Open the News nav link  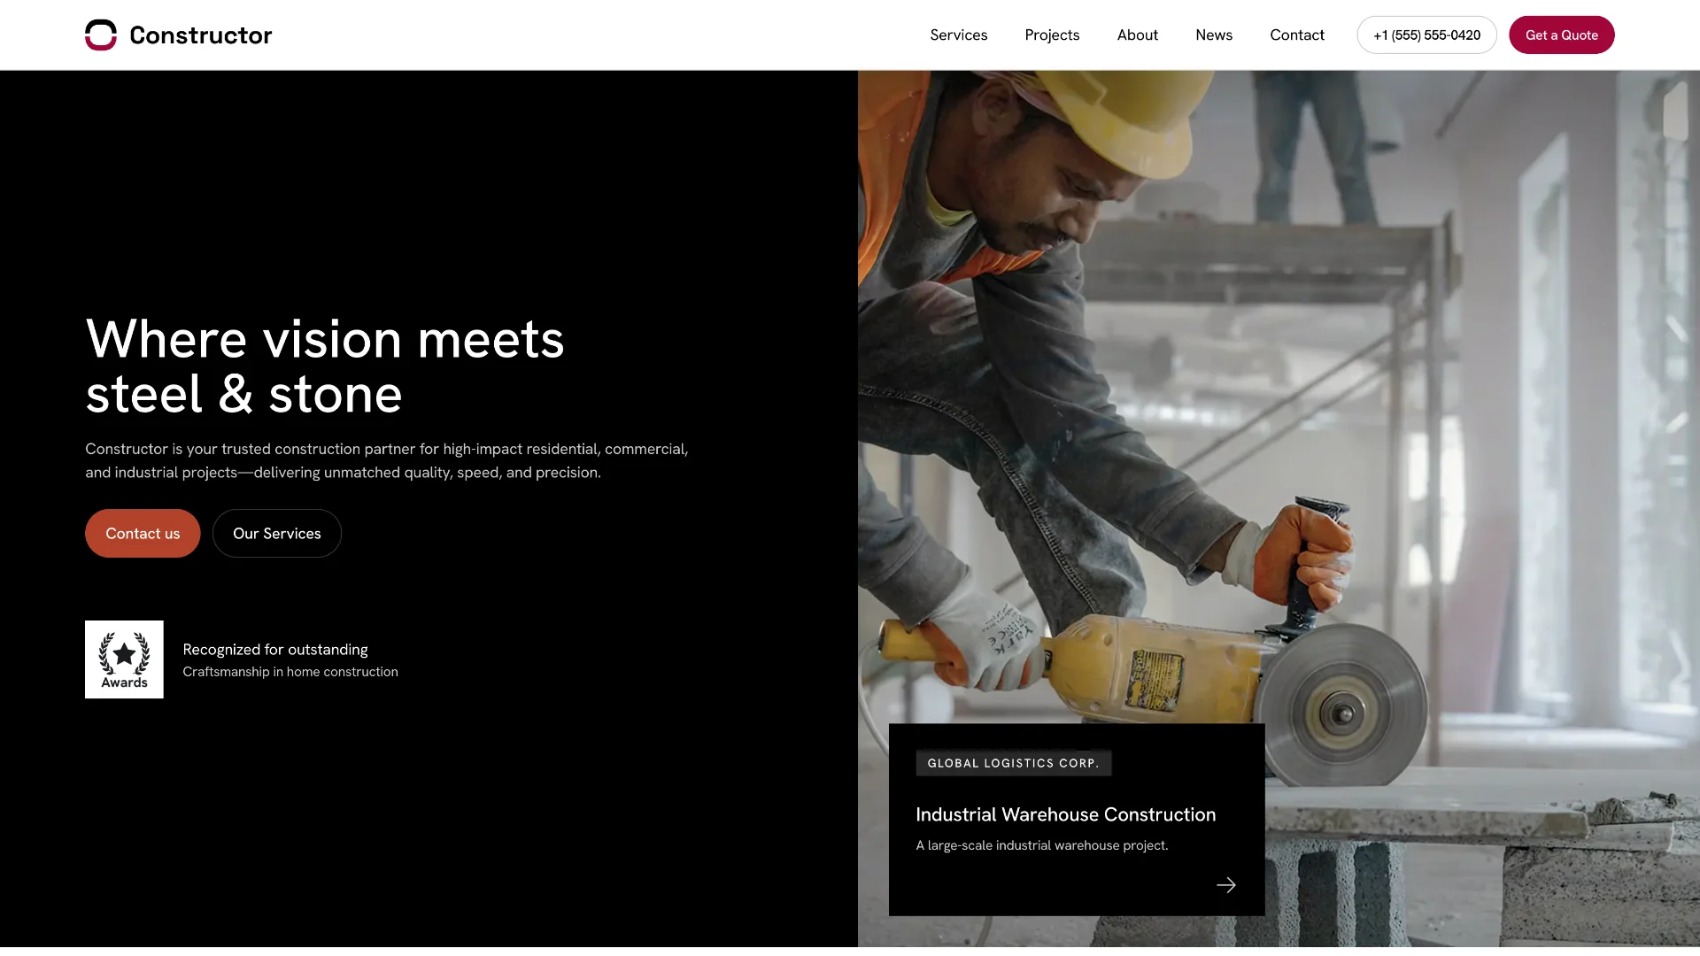click(x=1213, y=35)
